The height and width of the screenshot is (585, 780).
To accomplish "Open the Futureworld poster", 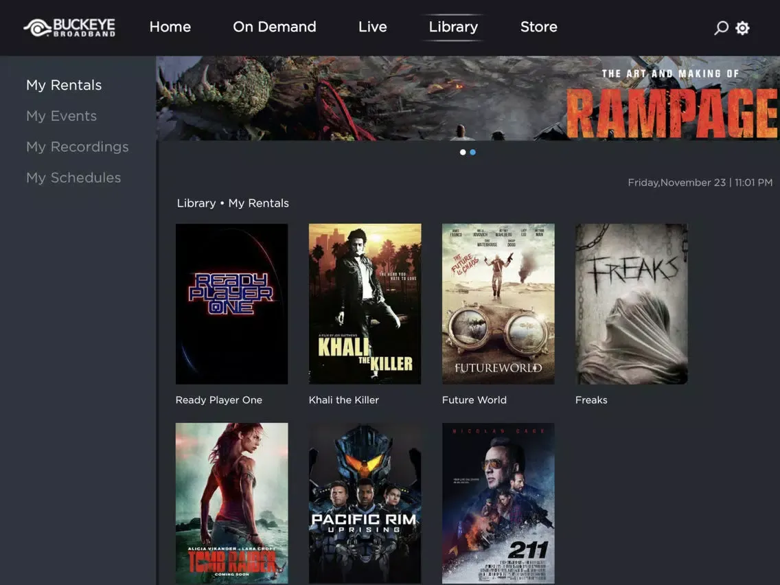I will pos(498,304).
